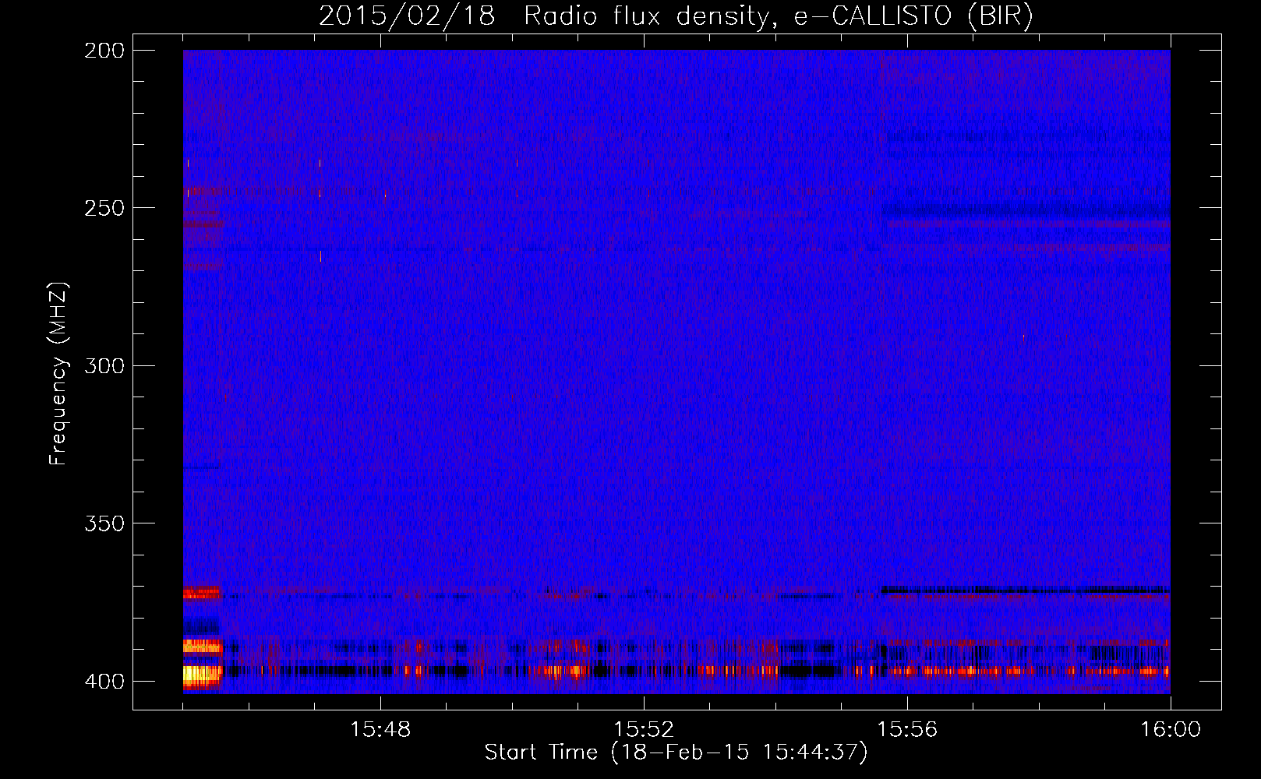Image resolution: width=1261 pixels, height=779 pixels.
Task: Select the 200 frequency tick label
Action: click(104, 51)
